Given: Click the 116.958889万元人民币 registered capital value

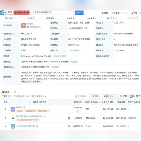Looking at the screenshot, I should [78, 28].
